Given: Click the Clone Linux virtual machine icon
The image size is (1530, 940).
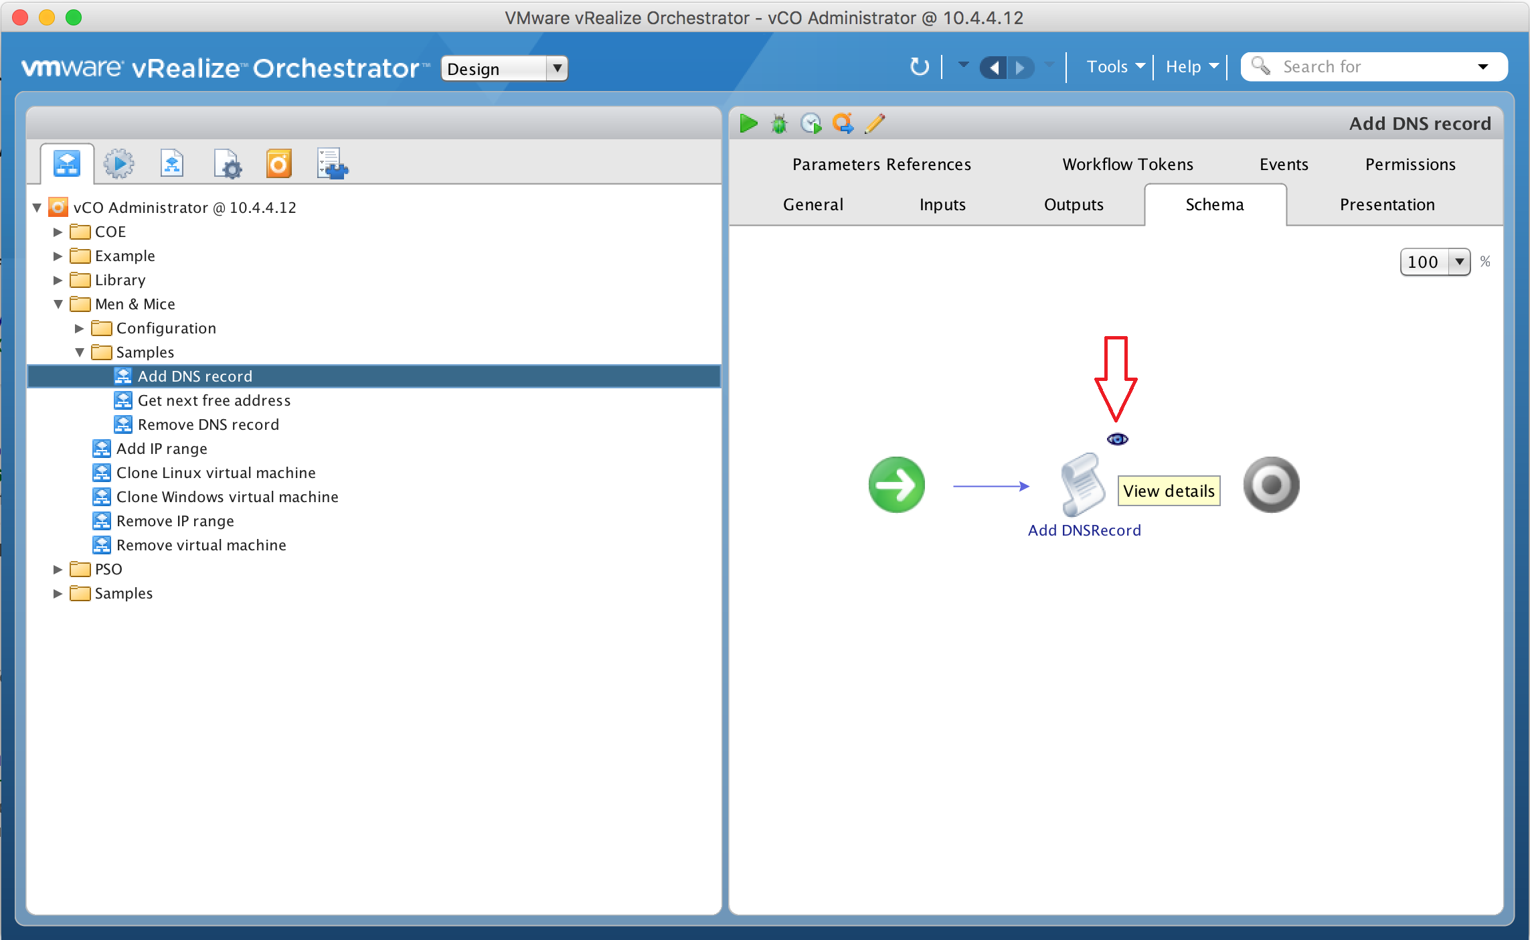Looking at the screenshot, I should click(102, 473).
